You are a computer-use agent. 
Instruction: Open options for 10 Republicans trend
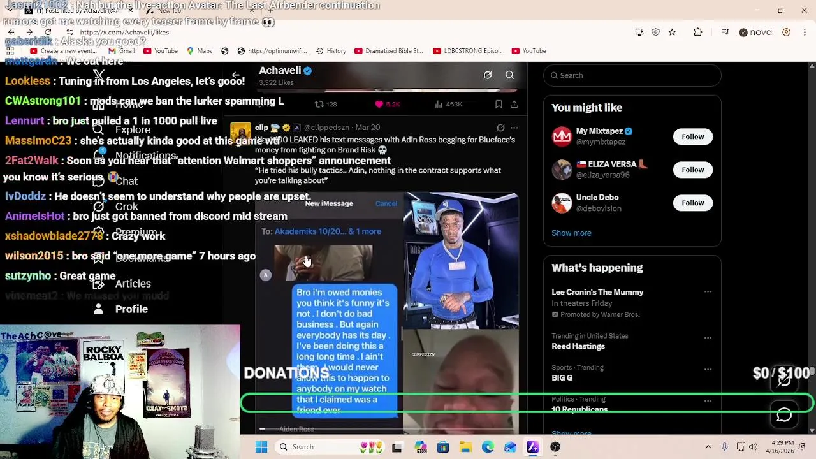(708, 401)
